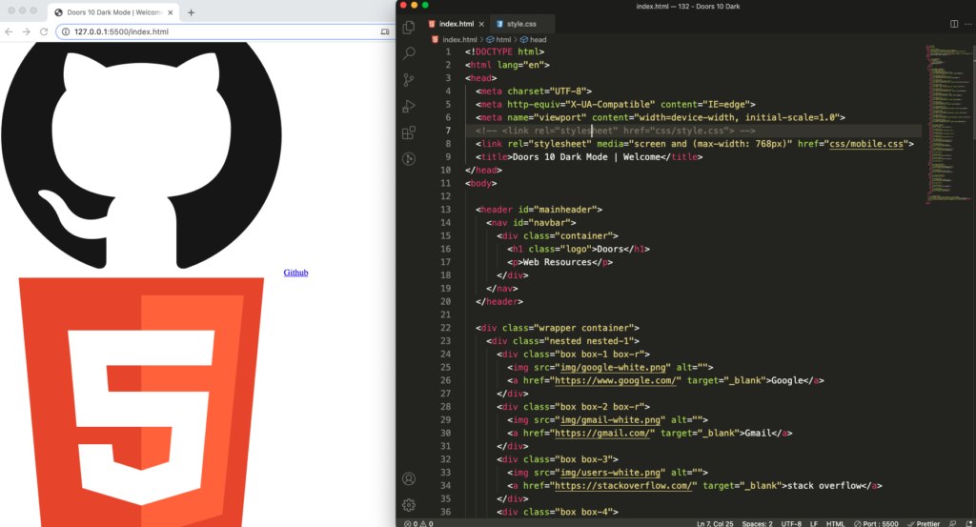The height and width of the screenshot is (527, 976).
Task: Open a new browser tab
Action: pyautogui.click(x=191, y=12)
